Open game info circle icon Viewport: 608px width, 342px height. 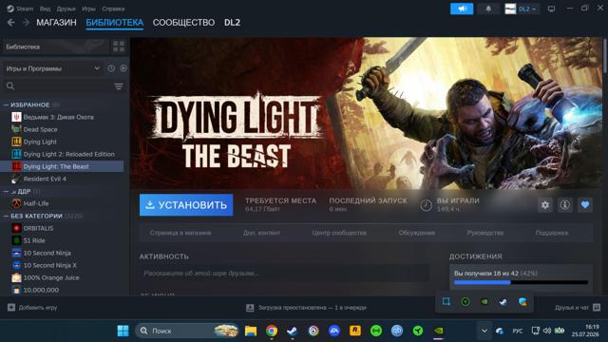tap(565, 205)
